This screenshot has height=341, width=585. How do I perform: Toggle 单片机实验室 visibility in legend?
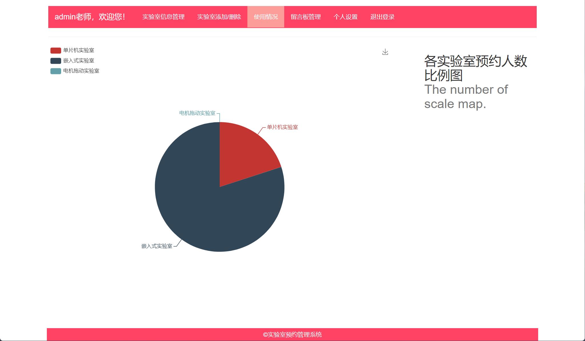79,50
